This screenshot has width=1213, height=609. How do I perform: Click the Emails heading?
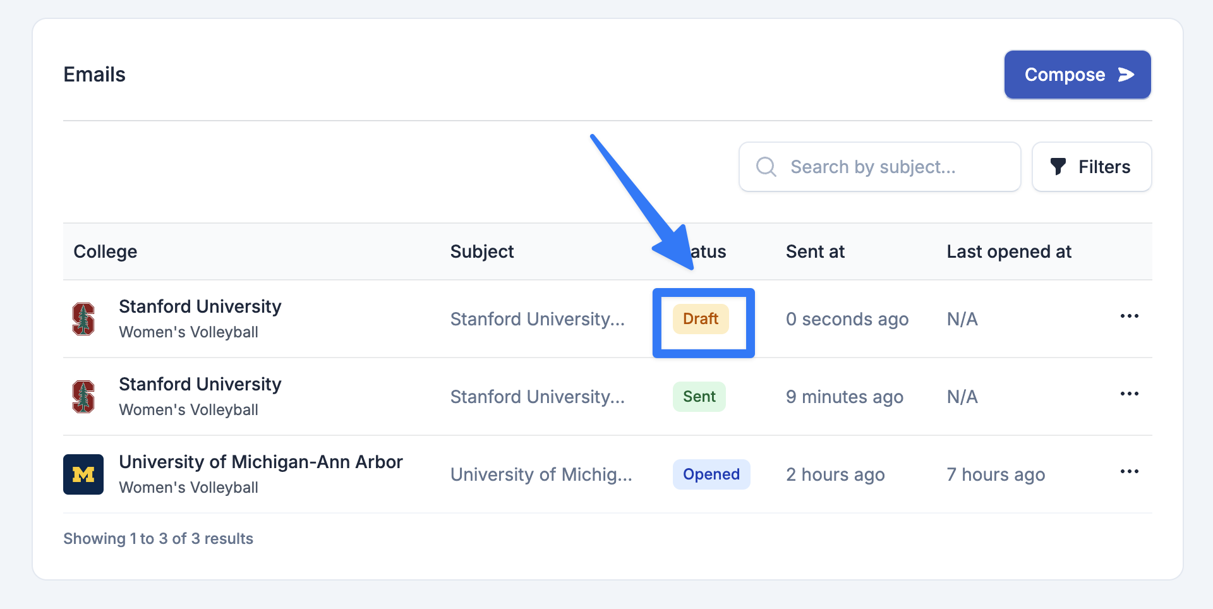coord(95,75)
